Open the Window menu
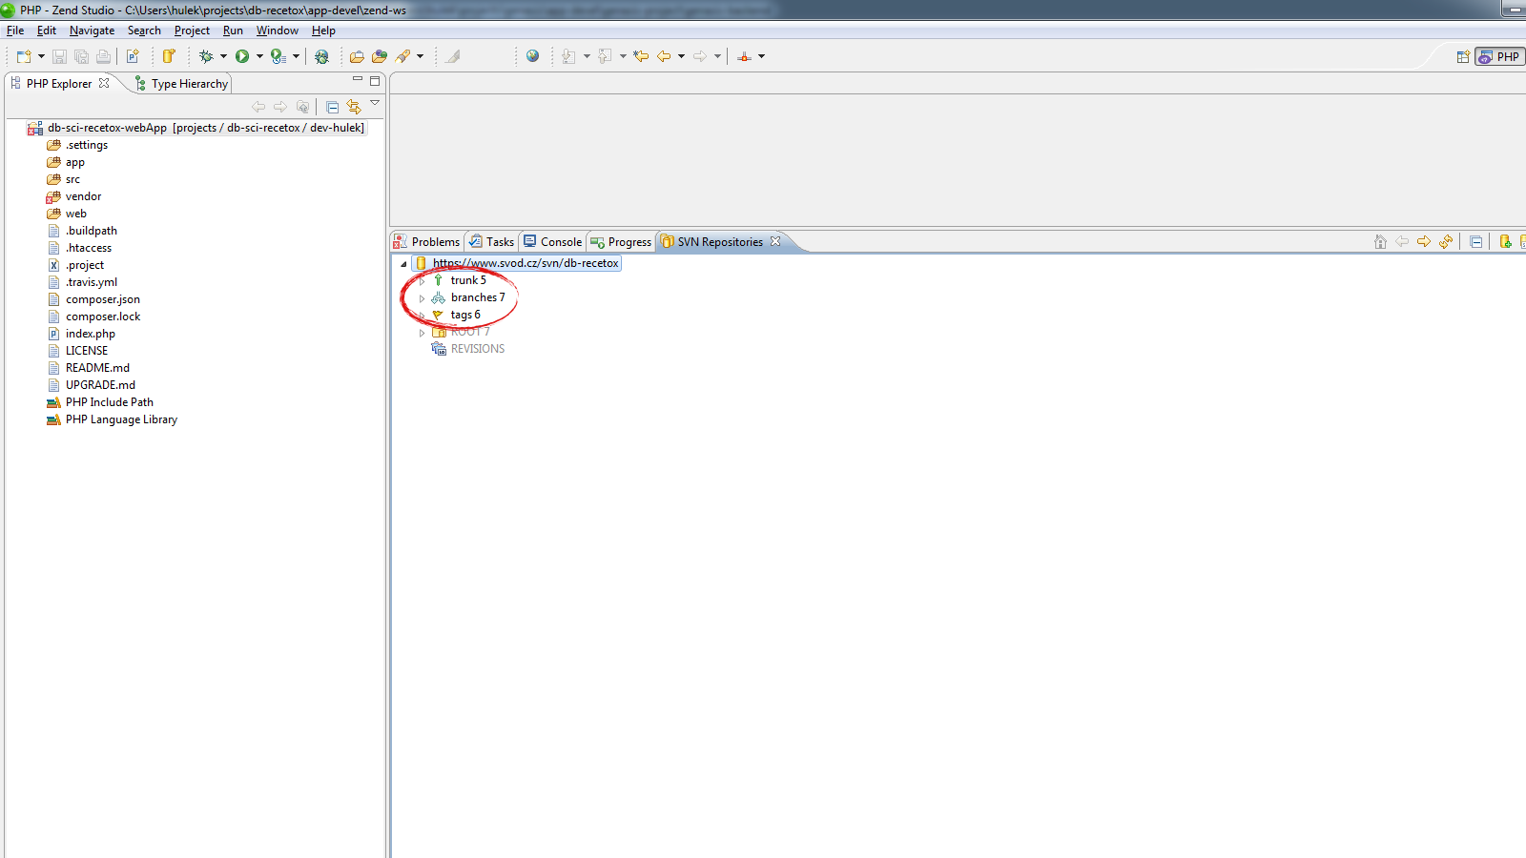Viewport: 1526px width, 858px height. pos(278,31)
